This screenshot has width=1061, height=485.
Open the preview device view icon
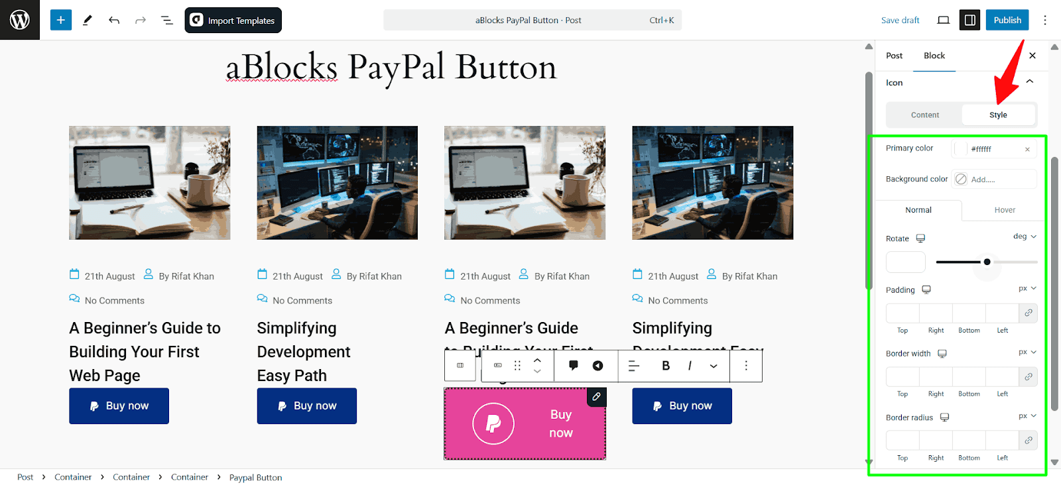pyautogui.click(x=943, y=20)
